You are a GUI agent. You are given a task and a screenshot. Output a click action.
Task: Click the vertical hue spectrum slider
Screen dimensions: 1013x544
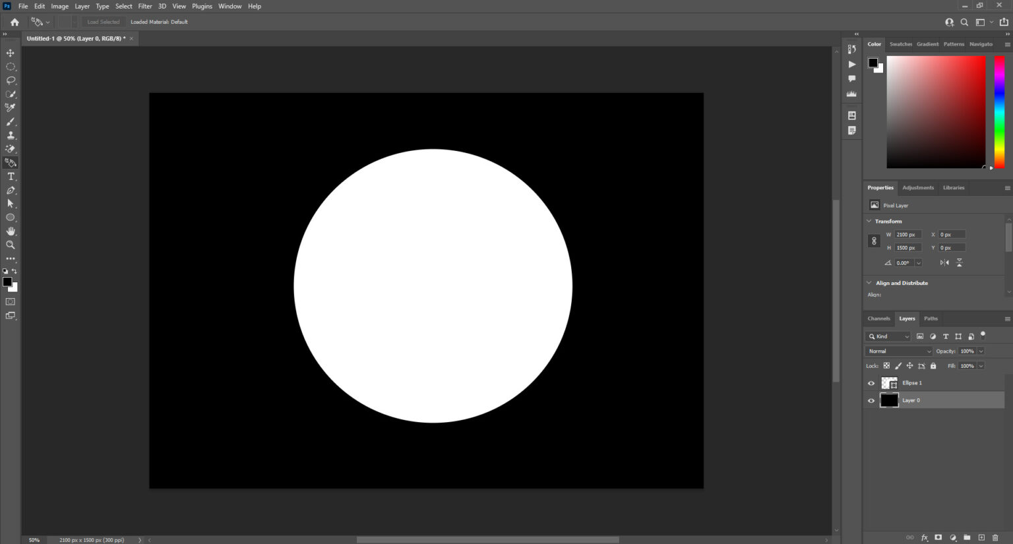999,111
